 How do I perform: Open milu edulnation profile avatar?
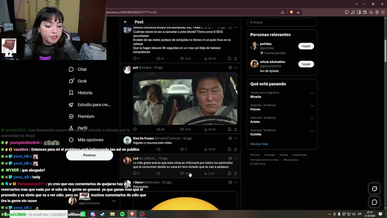(254, 64)
